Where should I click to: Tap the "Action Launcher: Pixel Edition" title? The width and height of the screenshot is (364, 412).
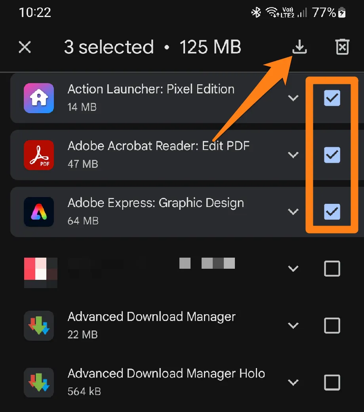tap(151, 89)
